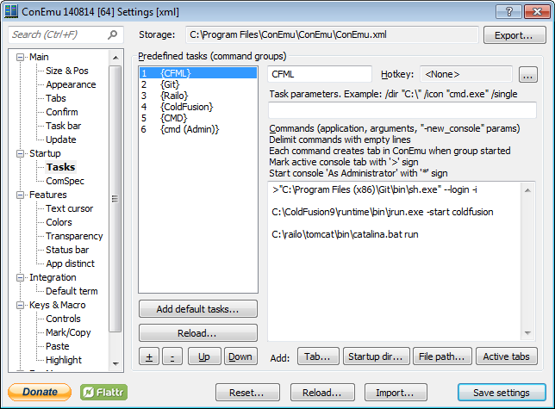The width and height of the screenshot is (555, 409).
Task: Click the Task parameters input field
Action: click(402, 110)
